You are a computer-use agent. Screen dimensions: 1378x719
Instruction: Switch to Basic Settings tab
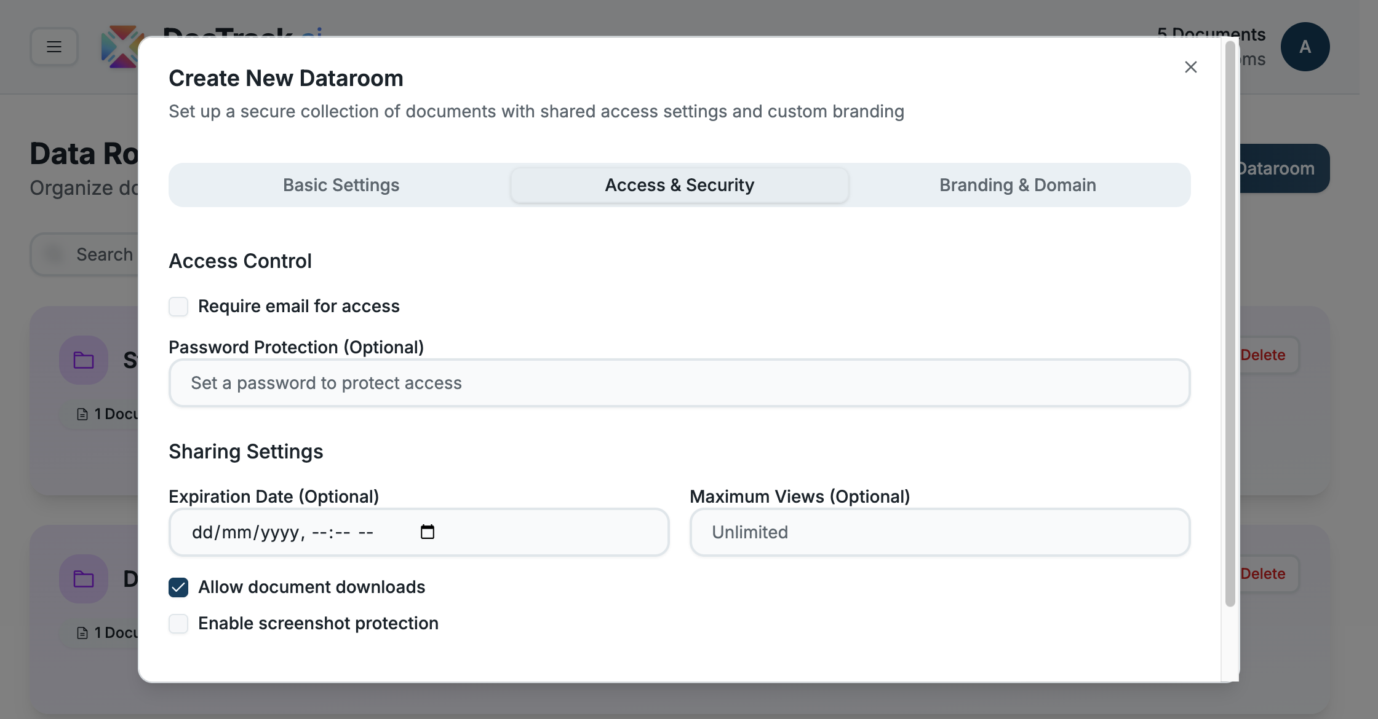[x=341, y=185]
